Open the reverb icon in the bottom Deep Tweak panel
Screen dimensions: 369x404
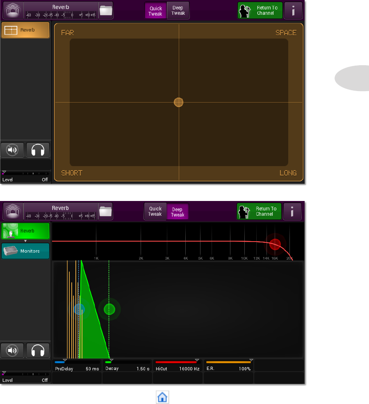pos(13,211)
